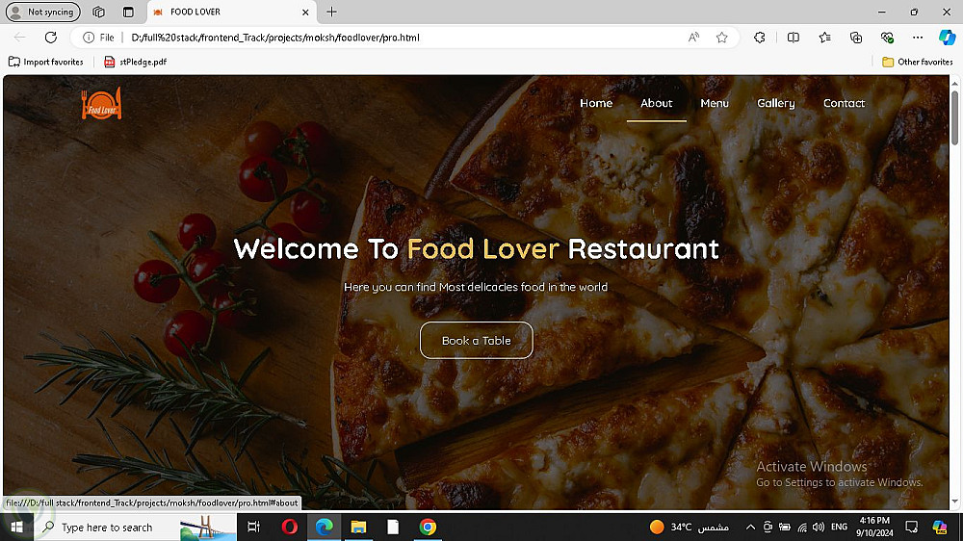Open Browser essentials heart icon
963x541 pixels.
click(886, 38)
